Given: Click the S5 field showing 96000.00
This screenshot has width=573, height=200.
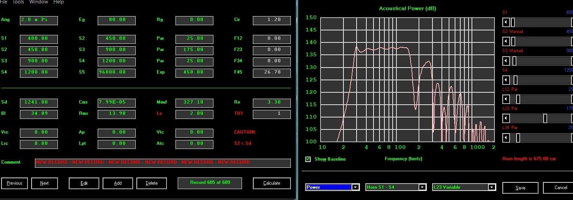Looking at the screenshot, I should (116, 73).
